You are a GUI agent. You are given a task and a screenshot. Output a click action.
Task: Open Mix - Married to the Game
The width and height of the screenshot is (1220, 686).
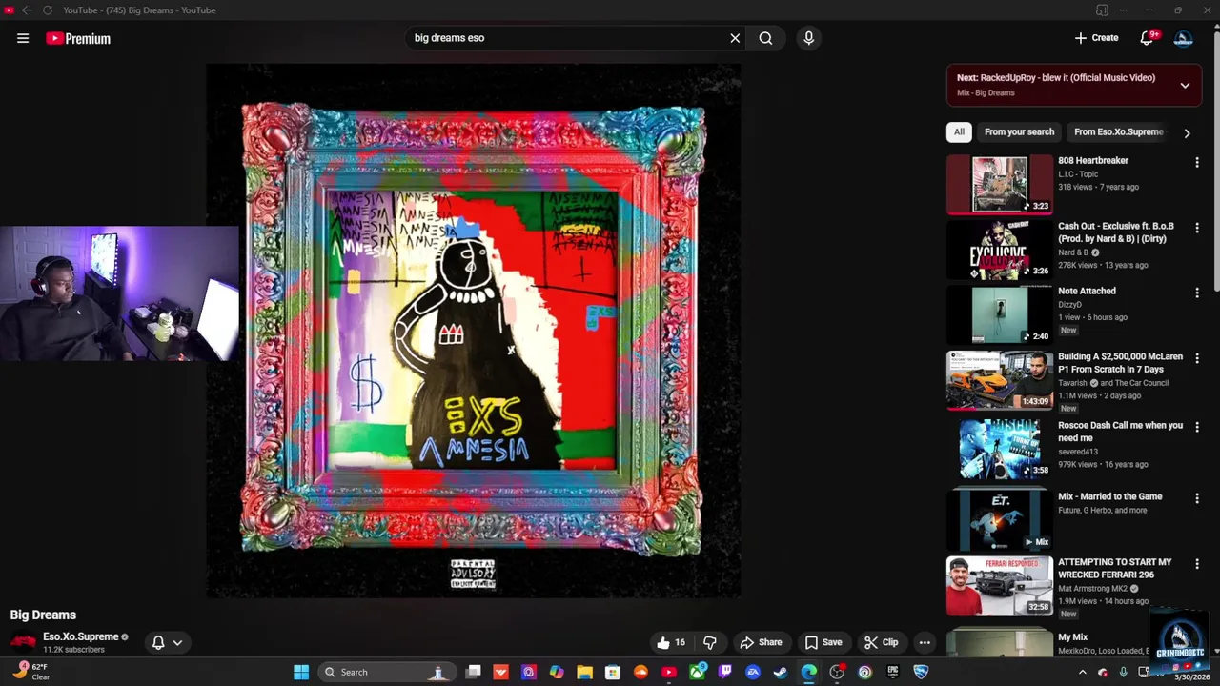pyautogui.click(x=999, y=519)
